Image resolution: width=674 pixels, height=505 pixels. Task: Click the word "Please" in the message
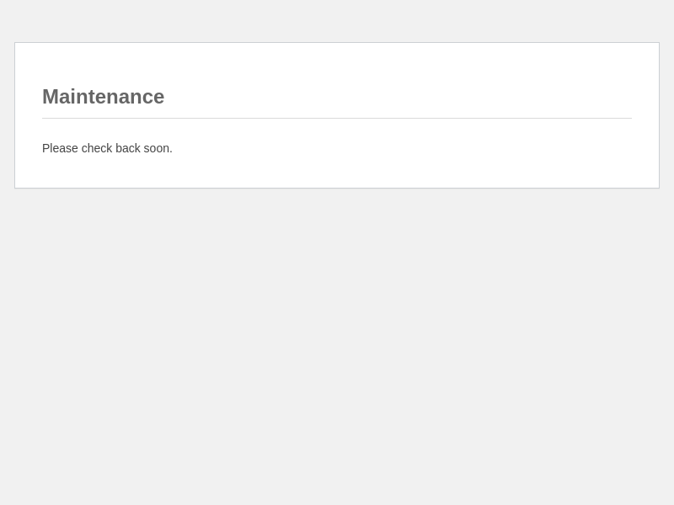coord(60,148)
